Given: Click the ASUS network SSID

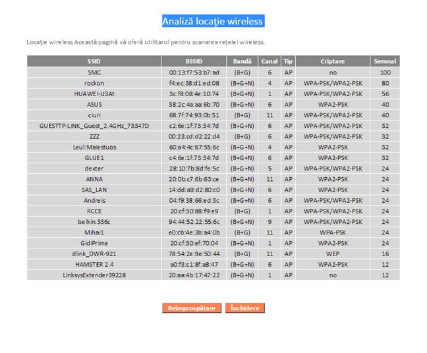Looking at the screenshot, I should coord(94,104).
